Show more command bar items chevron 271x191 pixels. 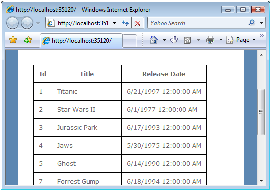point(262,36)
